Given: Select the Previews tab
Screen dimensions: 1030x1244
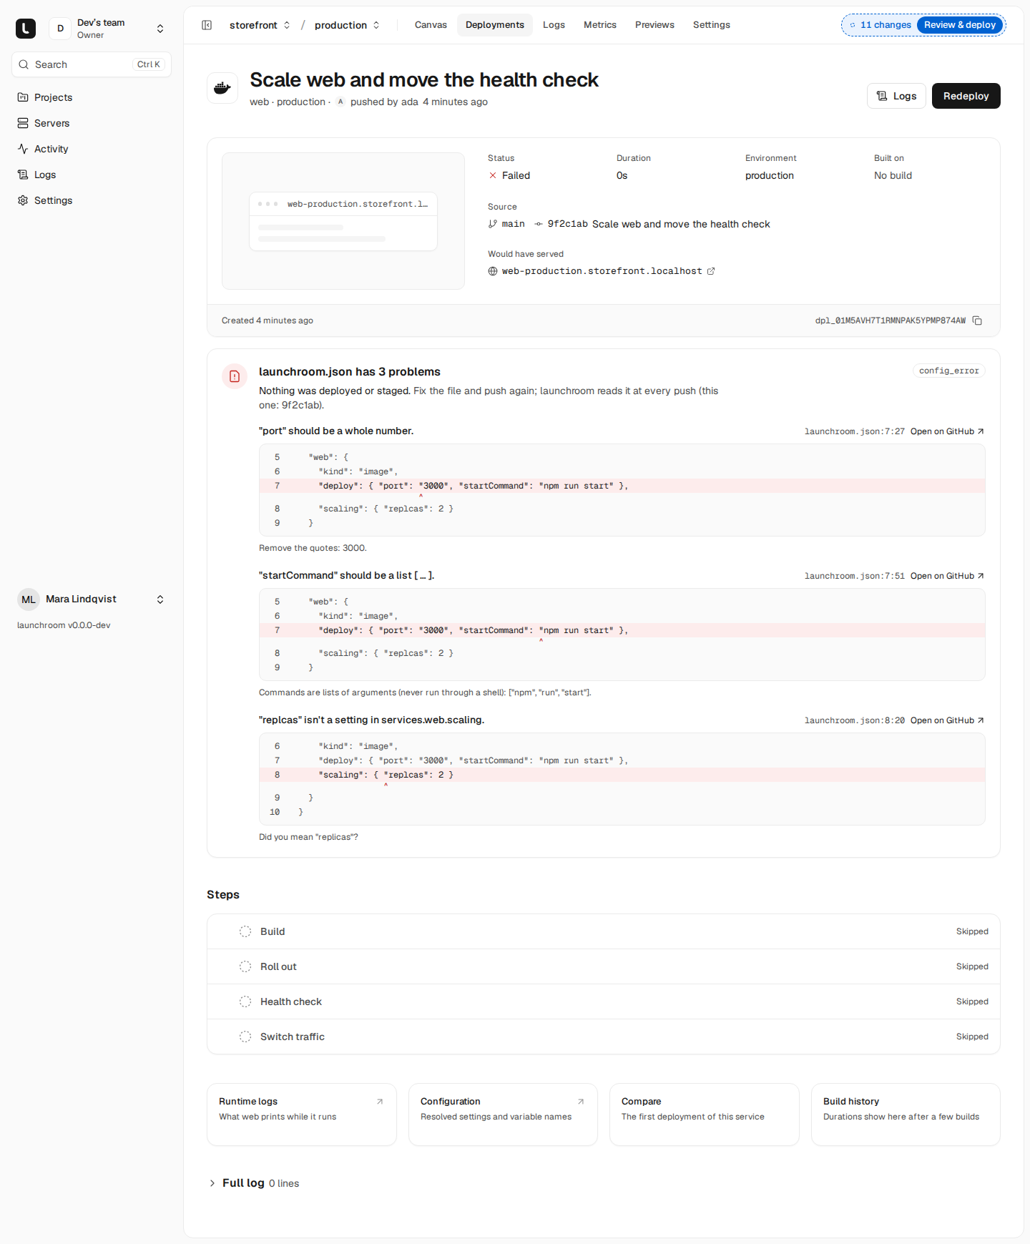Looking at the screenshot, I should [654, 25].
